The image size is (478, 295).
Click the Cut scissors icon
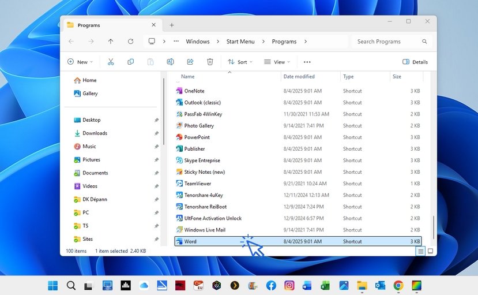[111, 62]
